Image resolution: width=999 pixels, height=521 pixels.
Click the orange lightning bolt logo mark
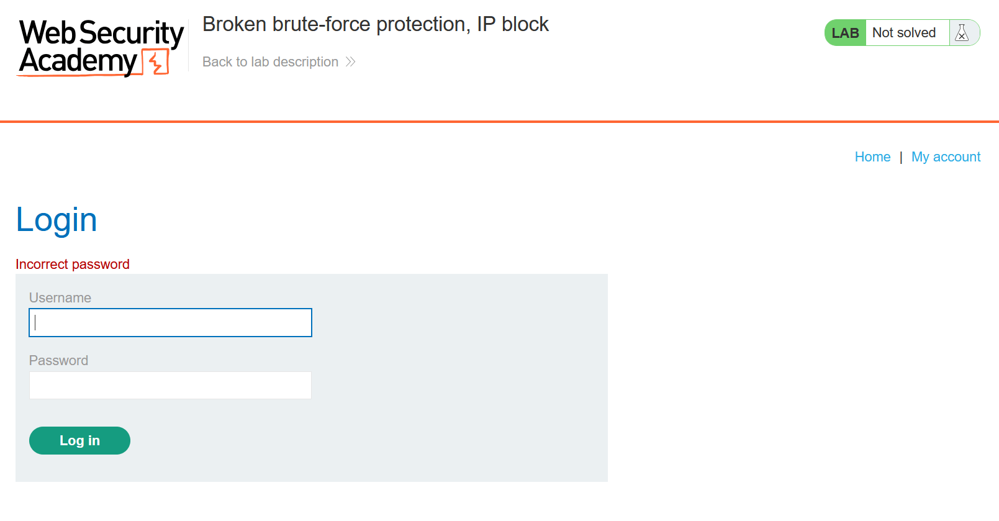pos(155,61)
